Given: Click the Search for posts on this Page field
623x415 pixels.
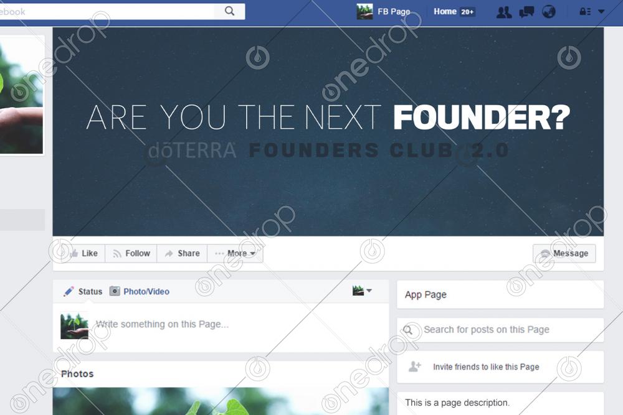Looking at the screenshot, I should pos(500,330).
